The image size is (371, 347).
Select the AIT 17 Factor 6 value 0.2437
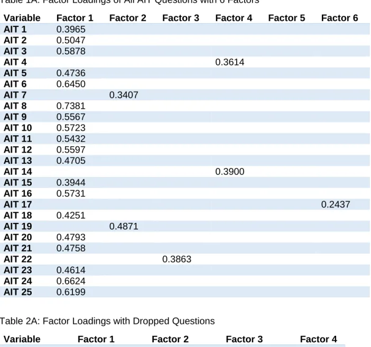click(336, 204)
